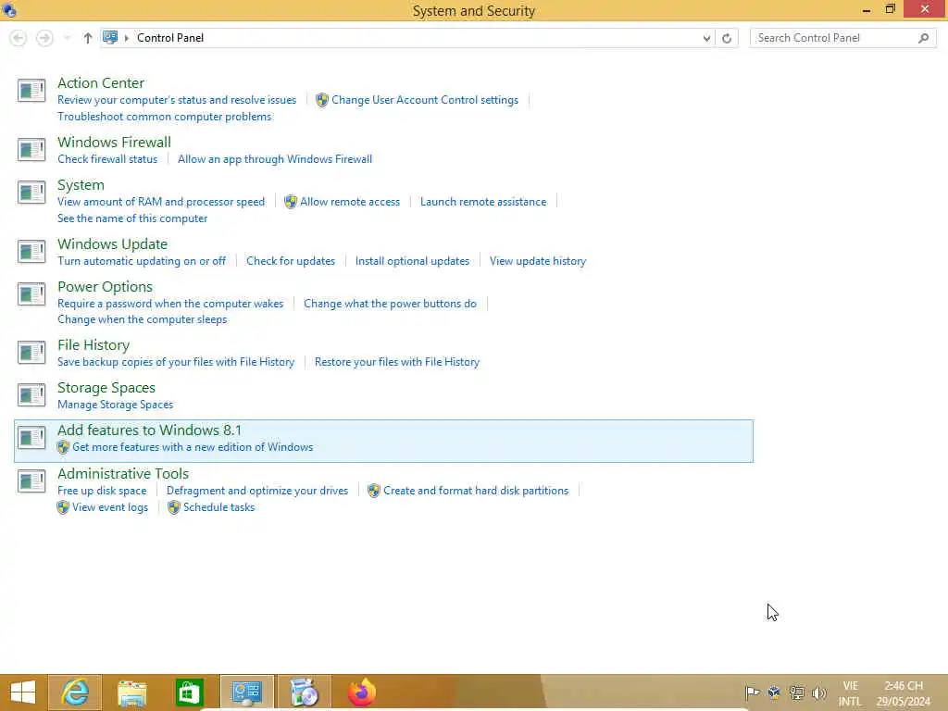Open the Power Options category icon

pyautogui.click(x=31, y=294)
